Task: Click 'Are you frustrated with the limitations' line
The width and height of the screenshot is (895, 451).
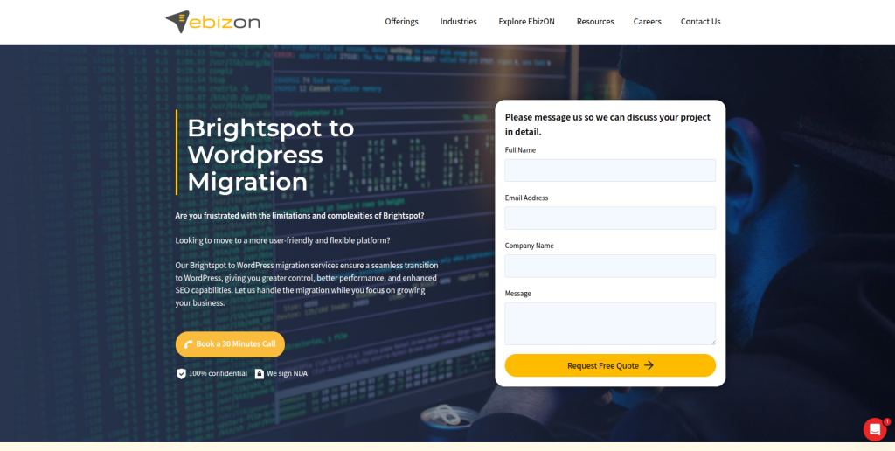Action: click(300, 216)
